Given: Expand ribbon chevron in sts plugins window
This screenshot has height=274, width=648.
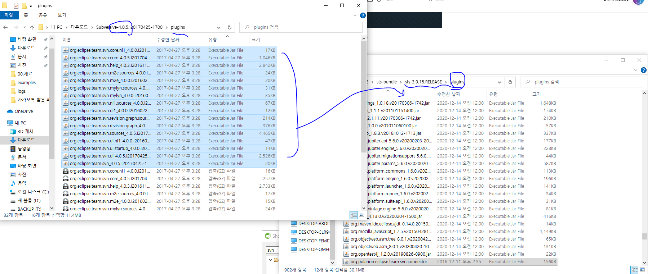Looking at the screenshot, I should click(x=636, y=70).
